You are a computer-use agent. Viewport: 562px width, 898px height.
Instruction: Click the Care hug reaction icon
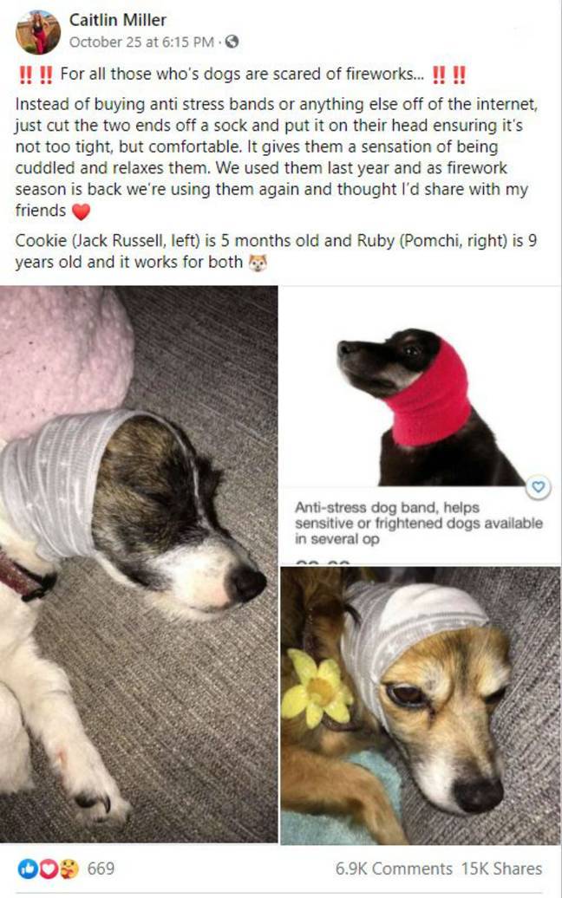pos(69,869)
